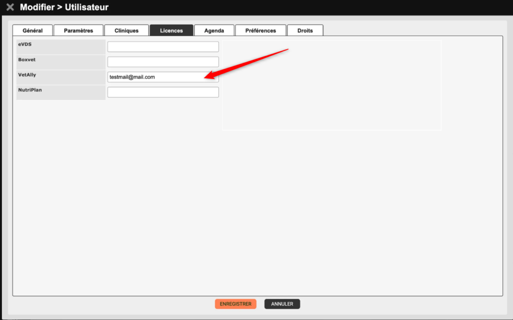Focus the eVDS license input field

pos(163,47)
